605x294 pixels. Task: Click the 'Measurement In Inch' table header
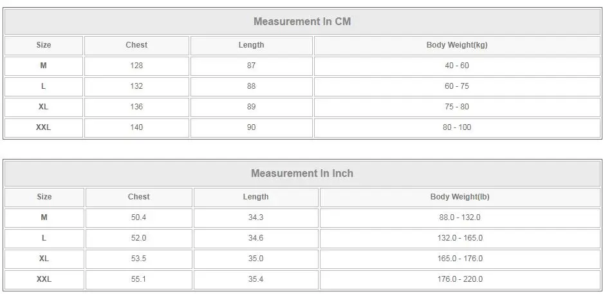click(x=302, y=174)
